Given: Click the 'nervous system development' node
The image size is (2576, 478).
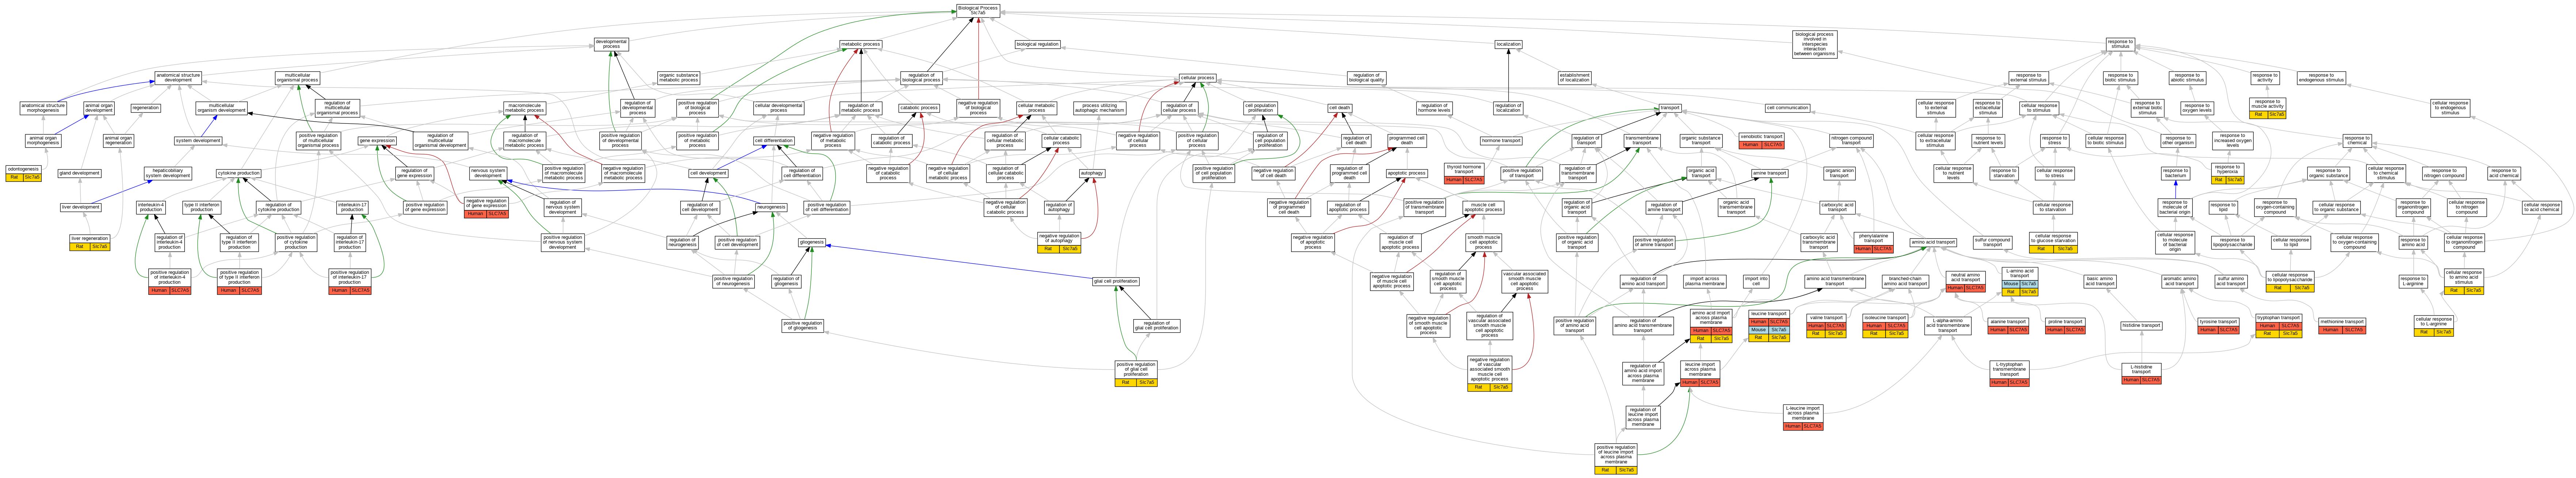Looking at the screenshot, I should (488, 173).
